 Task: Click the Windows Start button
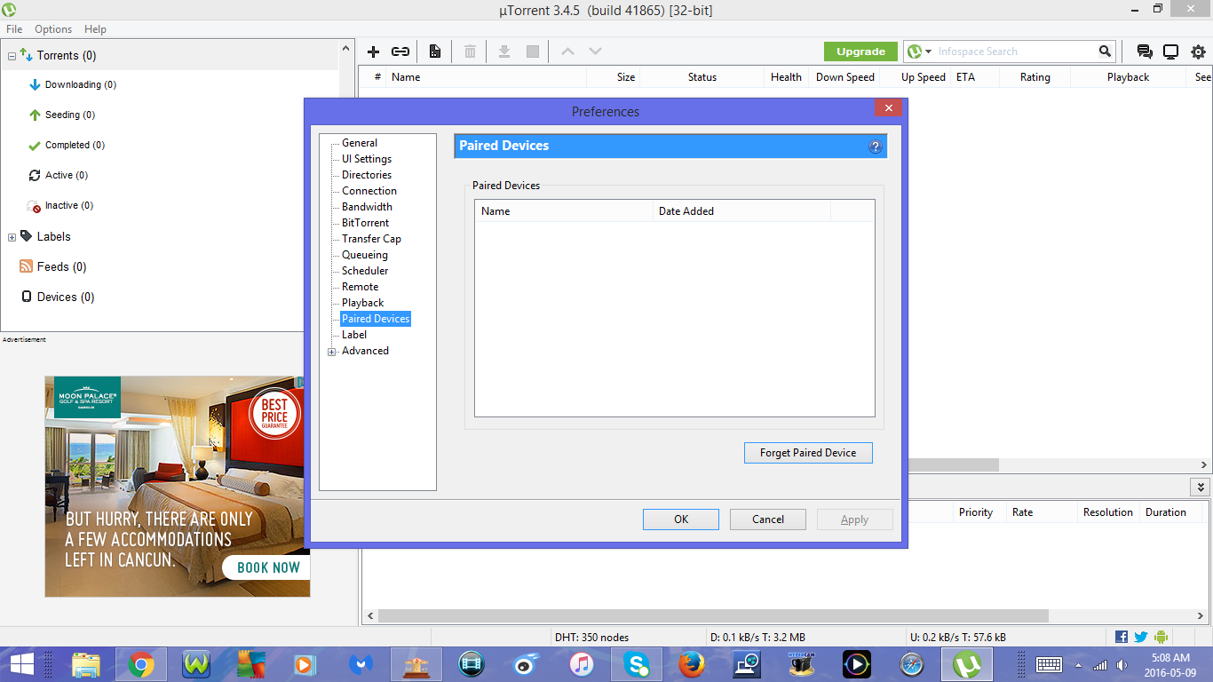(21, 664)
